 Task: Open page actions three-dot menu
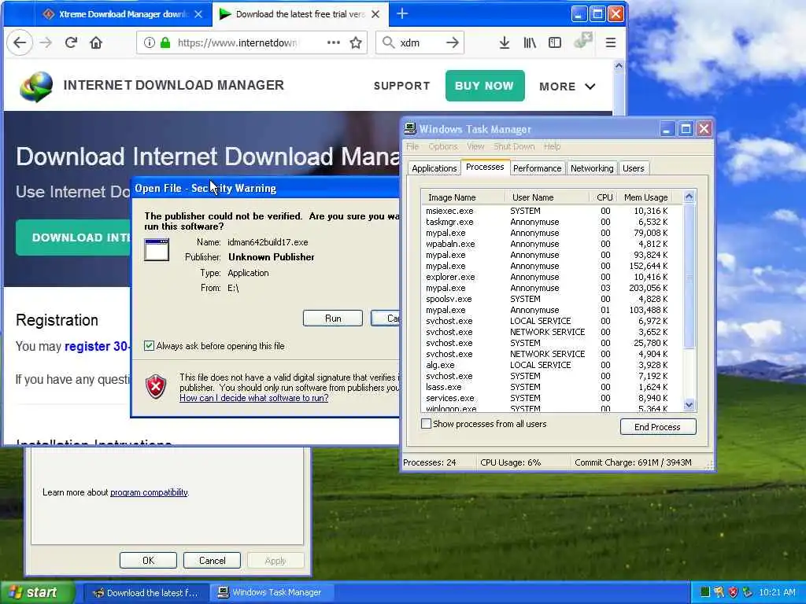pyautogui.click(x=334, y=42)
